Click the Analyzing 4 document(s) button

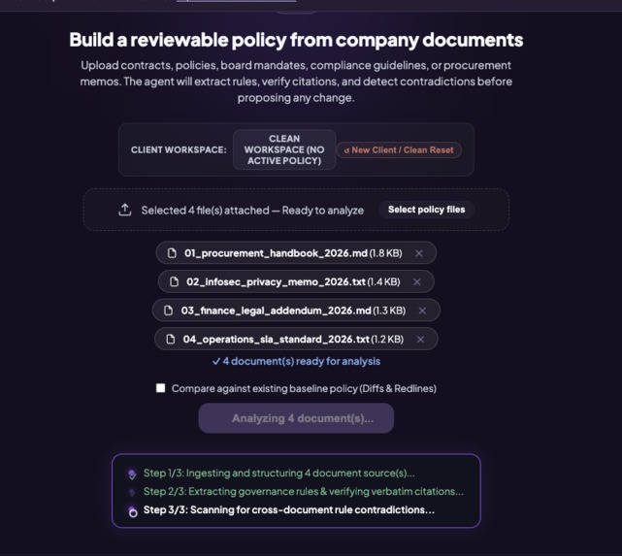(296, 418)
